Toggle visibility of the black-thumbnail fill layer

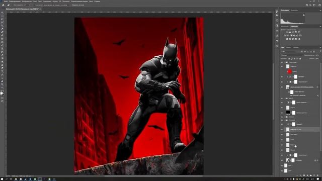(282, 113)
